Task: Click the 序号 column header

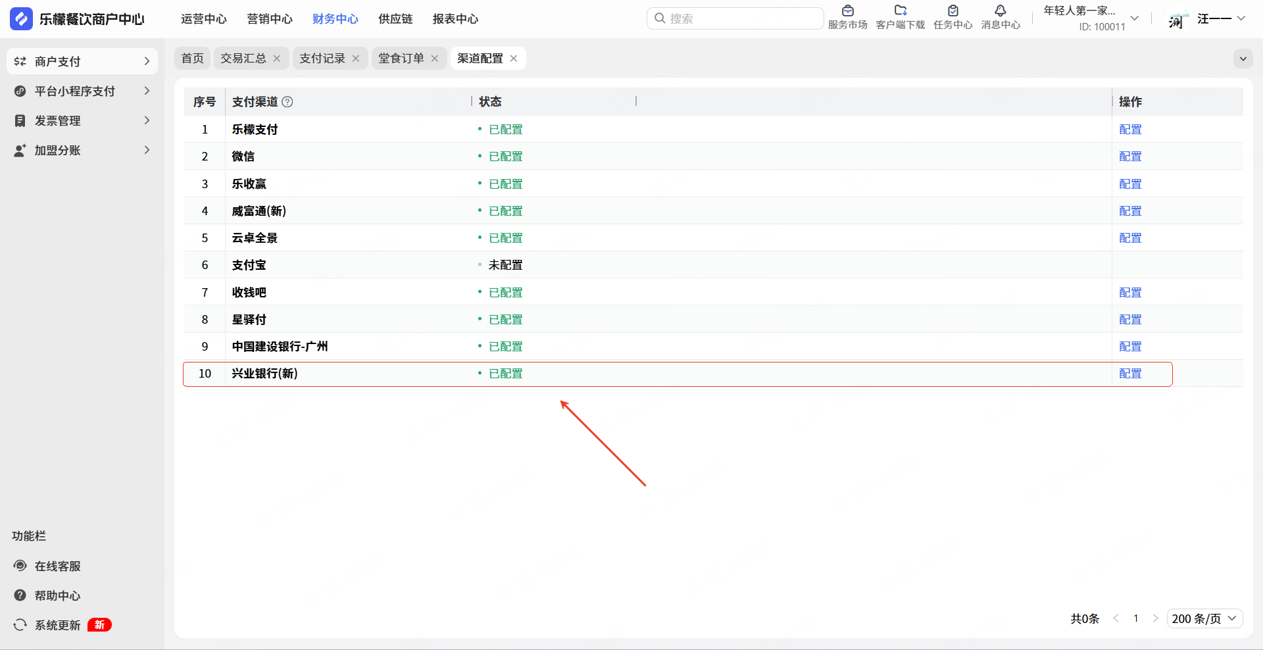Action: [205, 102]
